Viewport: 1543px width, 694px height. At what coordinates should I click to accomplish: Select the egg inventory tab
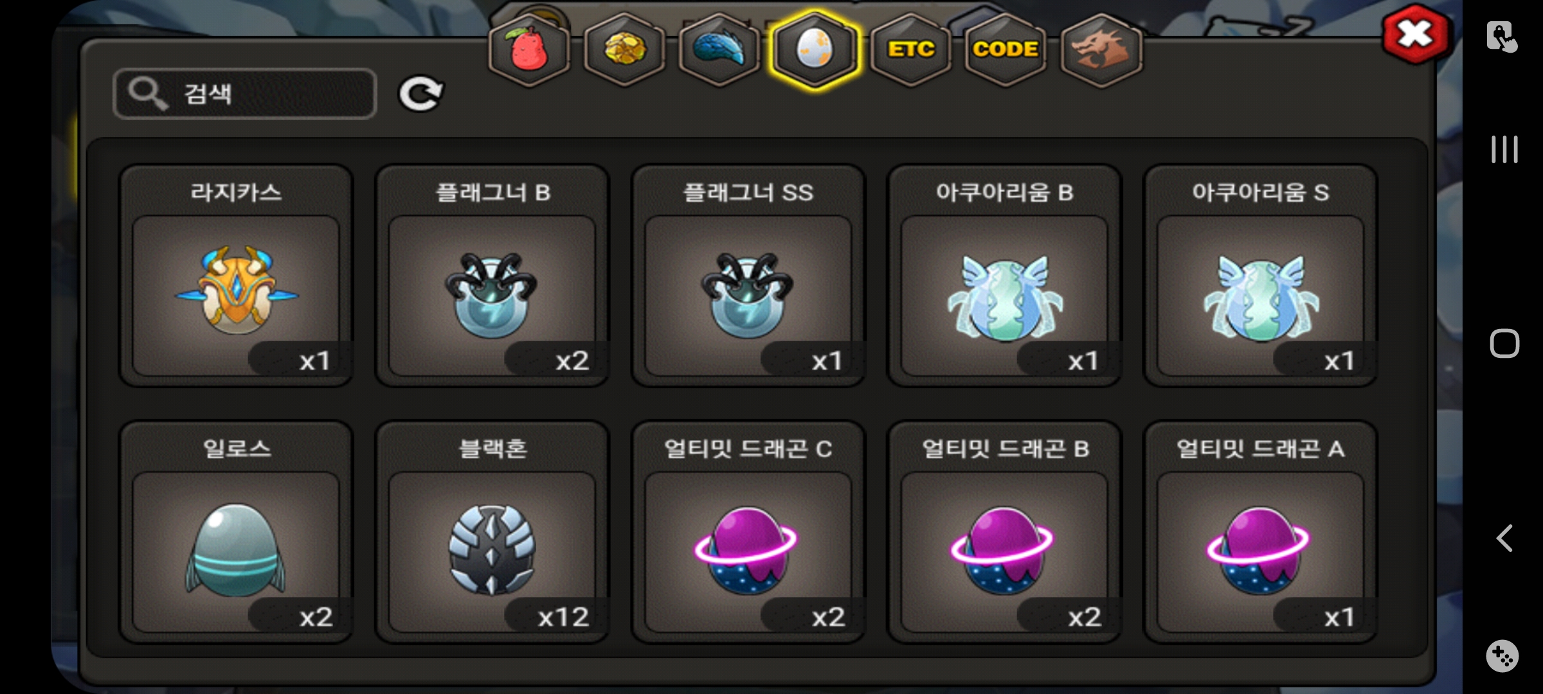coord(815,49)
